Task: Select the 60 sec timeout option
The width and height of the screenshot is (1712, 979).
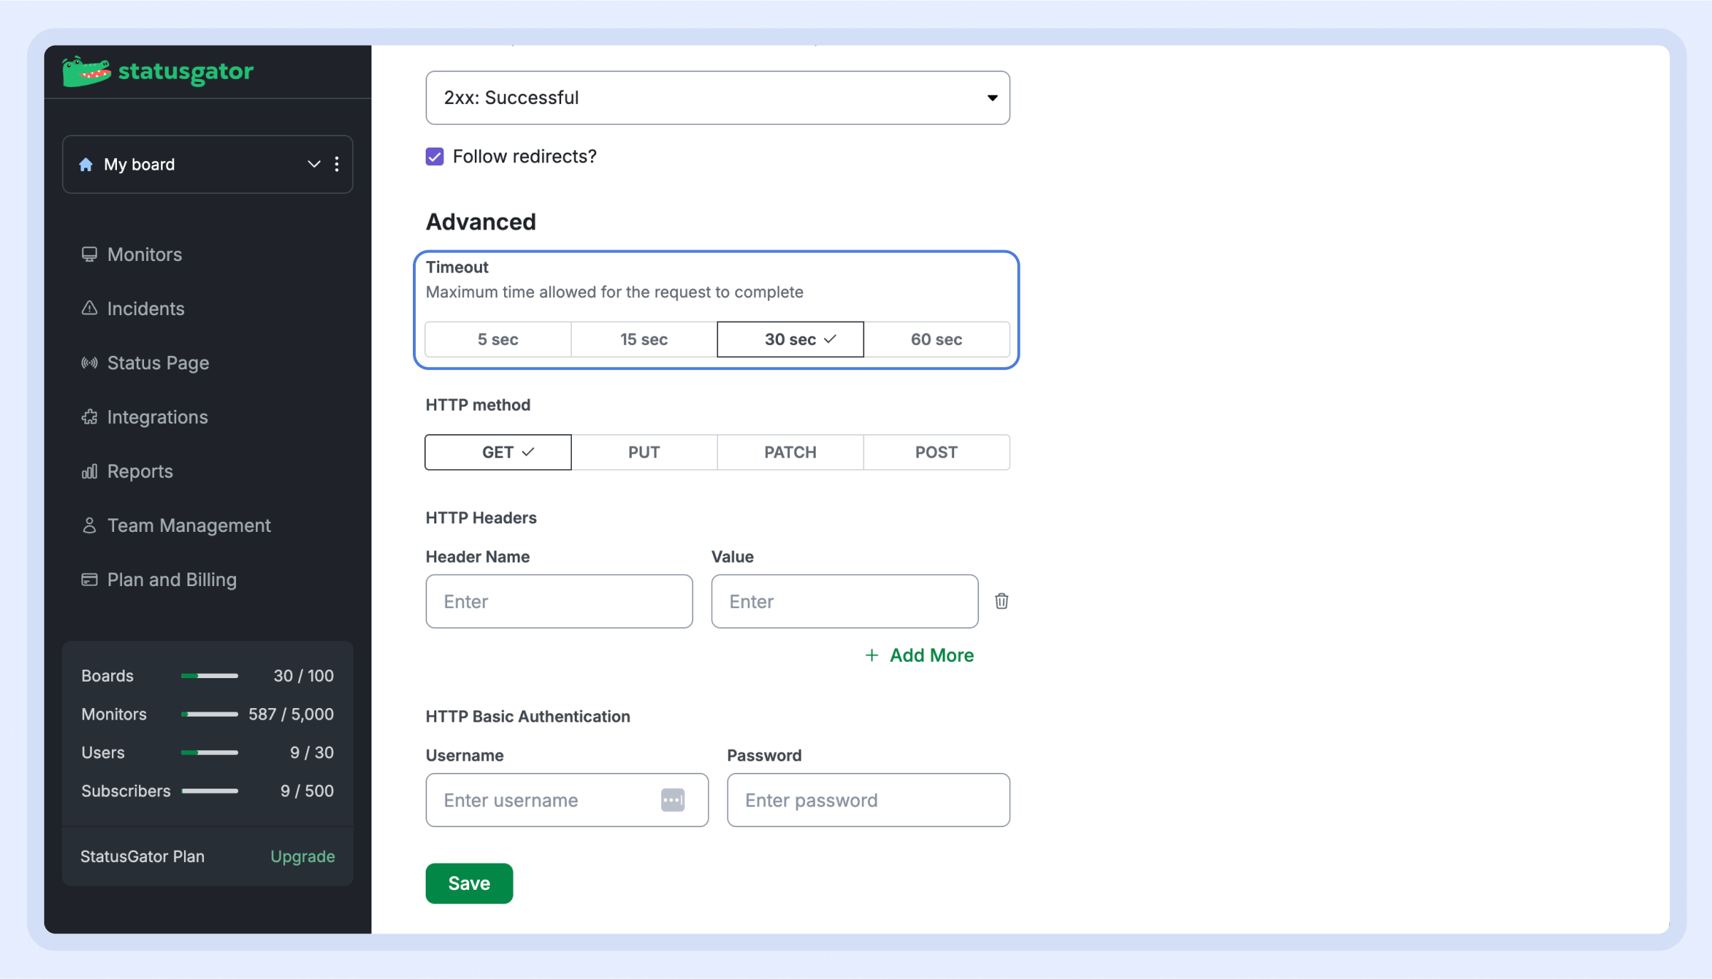Action: coord(936,339)
